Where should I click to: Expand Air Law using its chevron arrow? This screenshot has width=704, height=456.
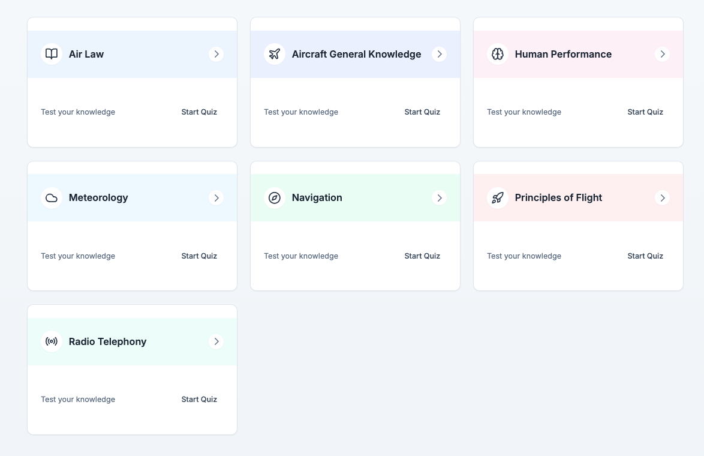(x=216, y=54)
